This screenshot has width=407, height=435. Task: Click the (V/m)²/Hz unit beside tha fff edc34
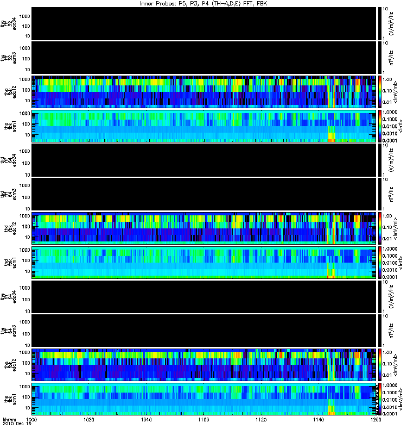pyautogui.click(x=391, y=23)
